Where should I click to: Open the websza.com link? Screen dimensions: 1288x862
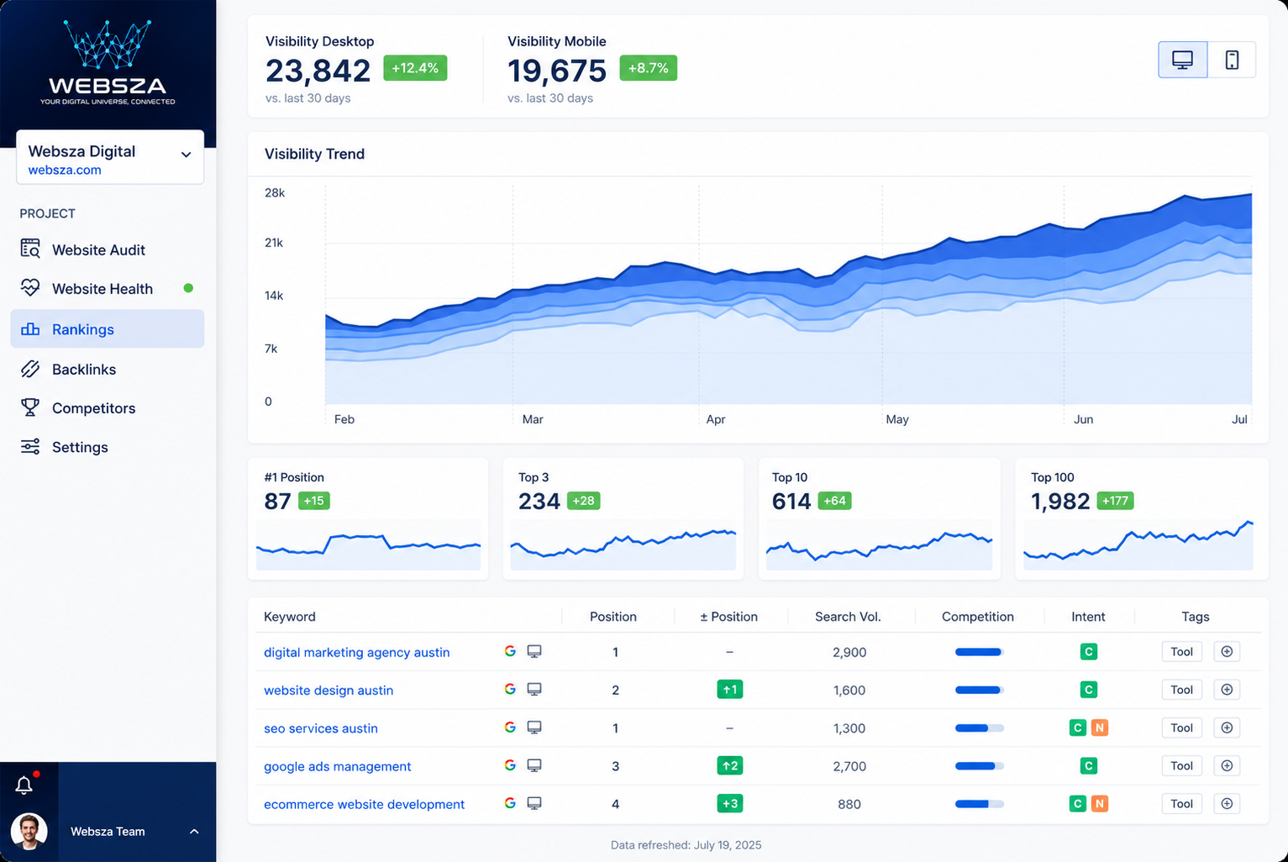pyautogui.click(x=65, y=170)
